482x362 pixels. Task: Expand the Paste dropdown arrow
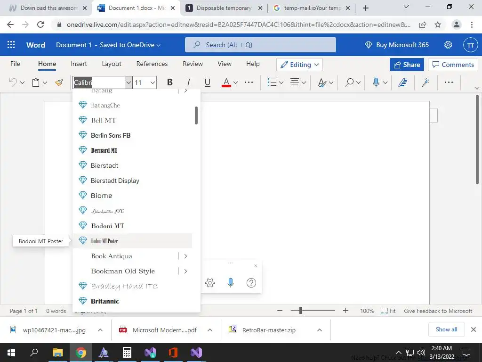pos(45,82)
